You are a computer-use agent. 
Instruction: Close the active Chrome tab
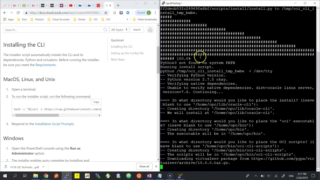110,5
